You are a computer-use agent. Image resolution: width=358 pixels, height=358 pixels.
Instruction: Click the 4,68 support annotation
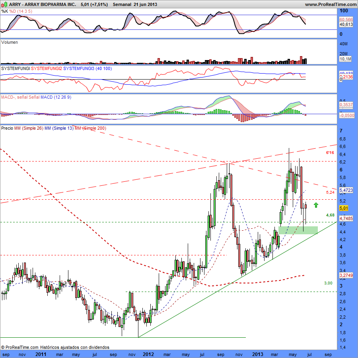pos(330,215)
